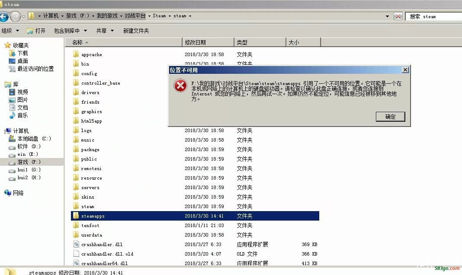This screenshot has width=462, height=275.
Task: Click the 本地磁盘 (C:) drive icon
Action: (12, 139)
